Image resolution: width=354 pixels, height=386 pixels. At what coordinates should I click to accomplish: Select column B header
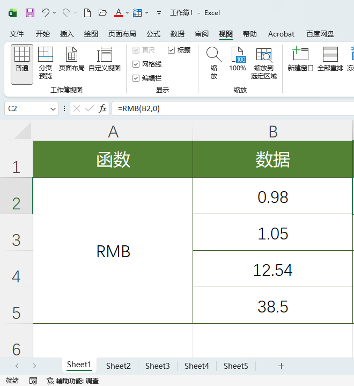point(273,132)
